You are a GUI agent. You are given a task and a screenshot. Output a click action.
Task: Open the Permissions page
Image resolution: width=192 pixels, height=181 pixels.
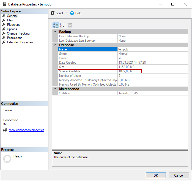(x=15, y=38)
